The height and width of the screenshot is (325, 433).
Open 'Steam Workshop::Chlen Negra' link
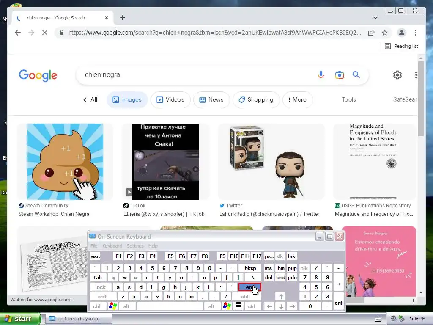54,214
